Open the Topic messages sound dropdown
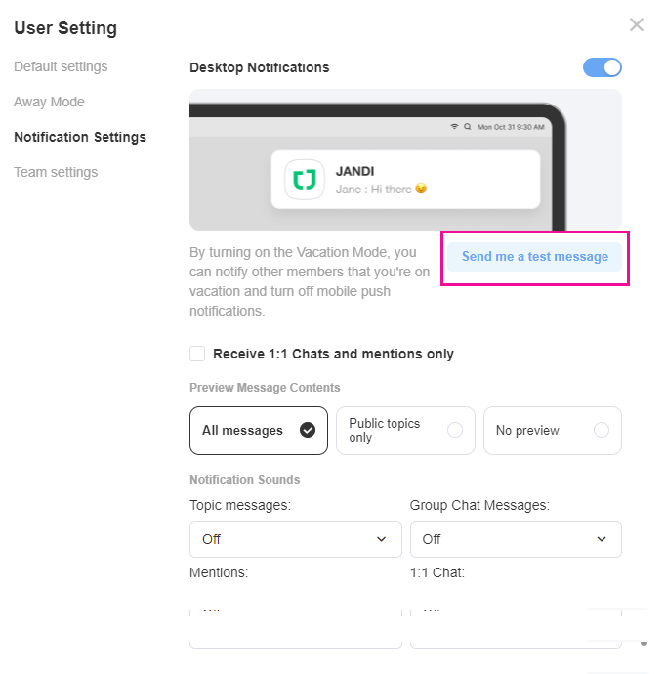 (x=295, y=539)
